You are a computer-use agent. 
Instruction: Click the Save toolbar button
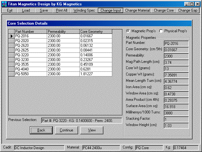[x=44, y=10]
